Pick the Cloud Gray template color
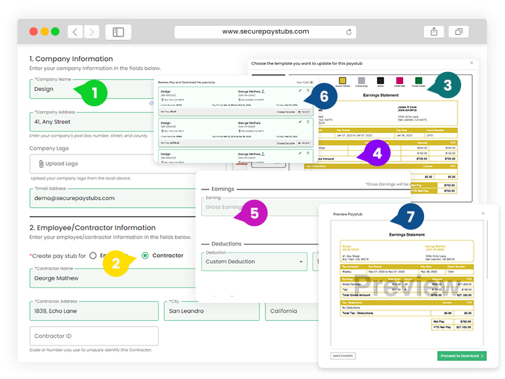Screen dimensions: 505x379 (361, 80)
